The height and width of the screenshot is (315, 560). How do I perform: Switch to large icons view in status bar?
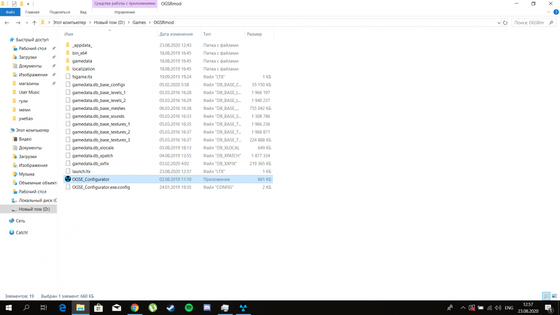[554, 295]
